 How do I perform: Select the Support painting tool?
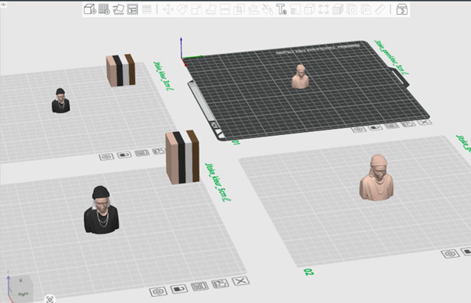coord(253,9)
